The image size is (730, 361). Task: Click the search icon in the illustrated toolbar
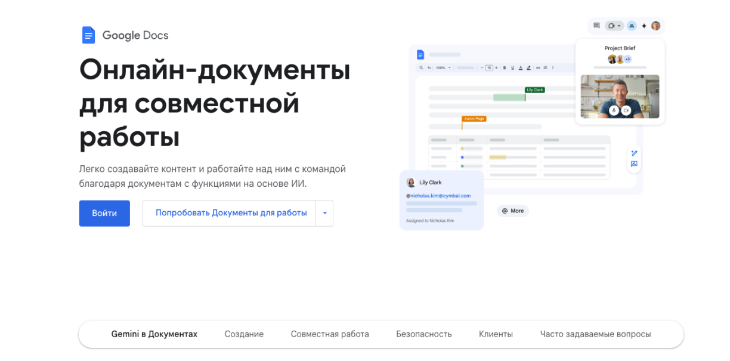point(421,67)
